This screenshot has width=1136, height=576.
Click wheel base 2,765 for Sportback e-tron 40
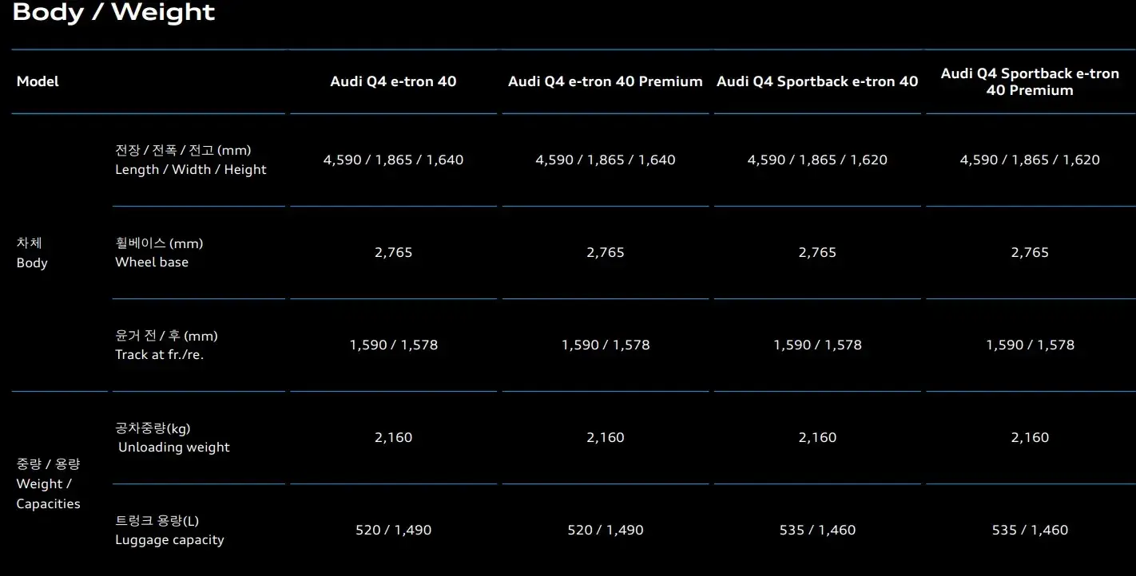point(817,252)
